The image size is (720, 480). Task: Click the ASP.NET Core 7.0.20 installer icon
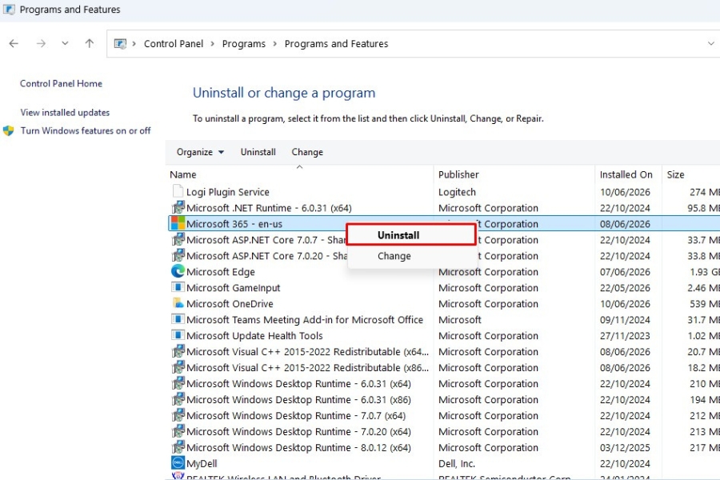pyautogui.click(x=178, y=256)
